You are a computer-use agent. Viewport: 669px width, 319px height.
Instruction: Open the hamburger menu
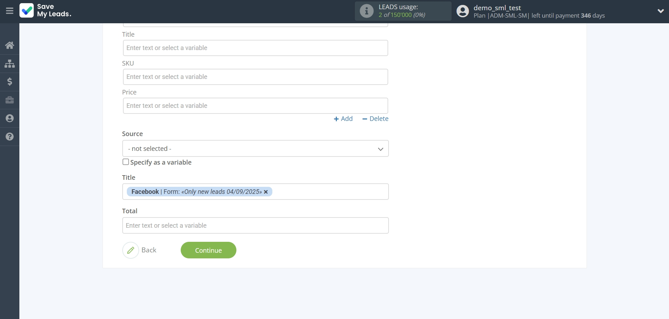[x=10, y=11]
